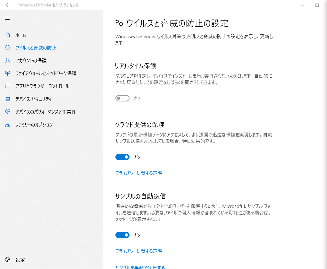Open privacy statement link under sample submission

tap(139, 251)
